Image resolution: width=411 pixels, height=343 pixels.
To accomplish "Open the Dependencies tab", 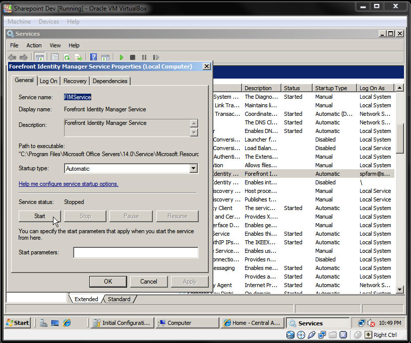I will [x=110, y=81].
